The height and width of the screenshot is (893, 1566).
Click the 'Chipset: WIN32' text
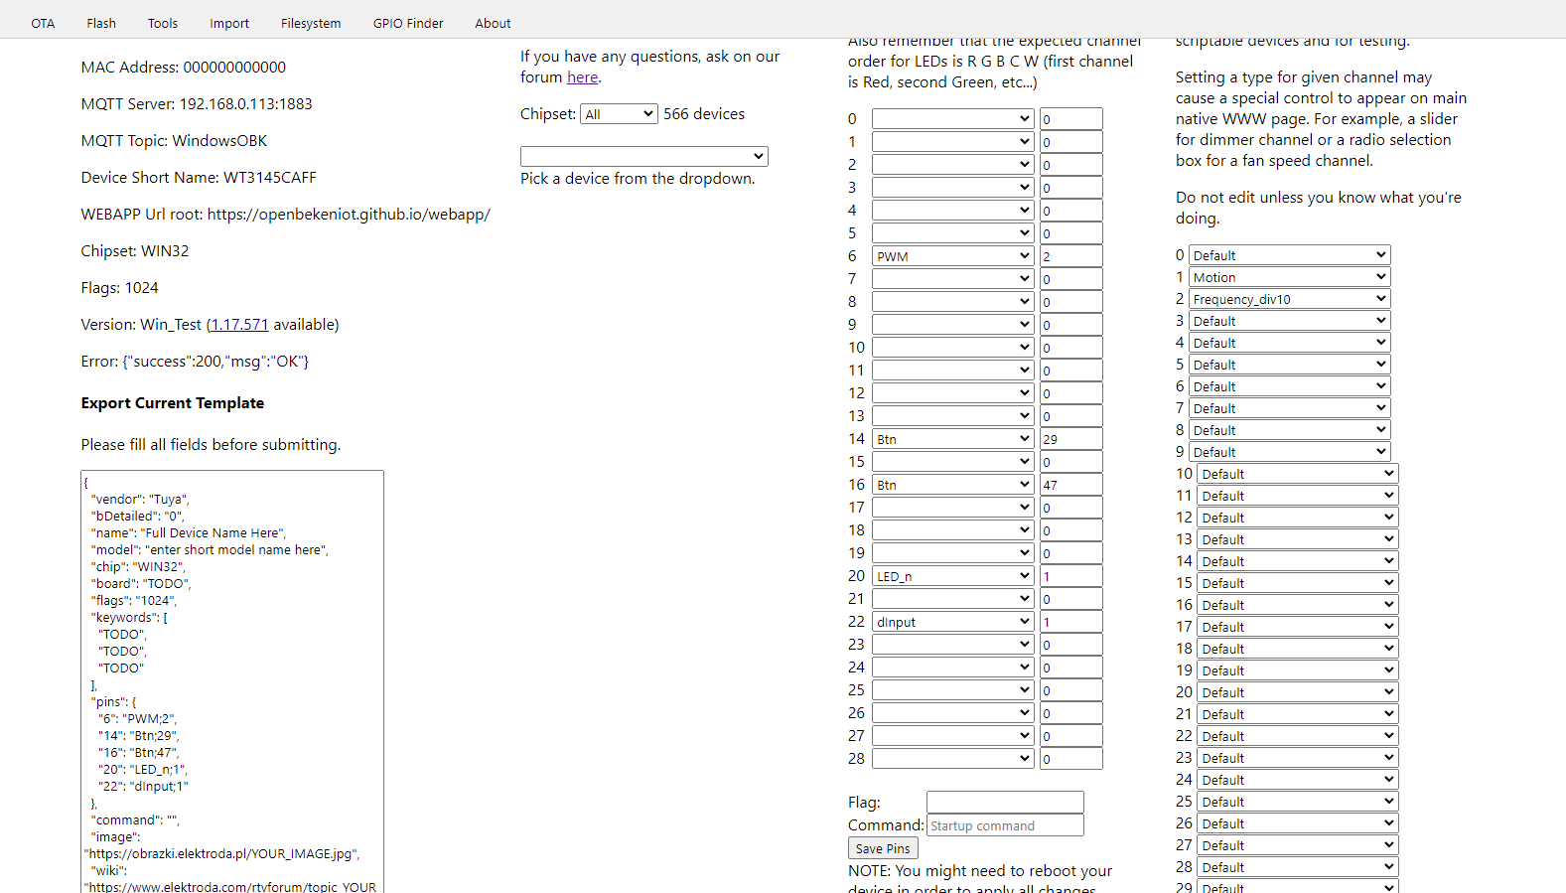135,251
